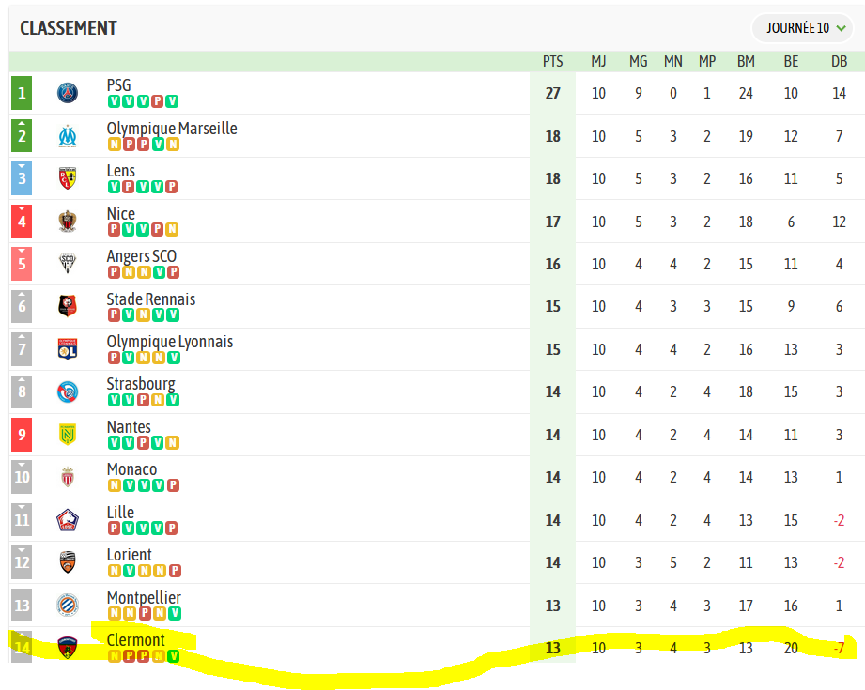The height and width of the screenshot is (690, 865).
Task: Open the Lorient team link
Action: pyautogui.click(x=129, y=555)
